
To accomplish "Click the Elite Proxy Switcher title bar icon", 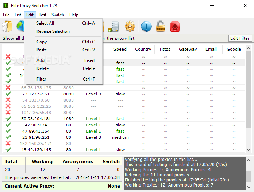I will [x=6, y=6].
